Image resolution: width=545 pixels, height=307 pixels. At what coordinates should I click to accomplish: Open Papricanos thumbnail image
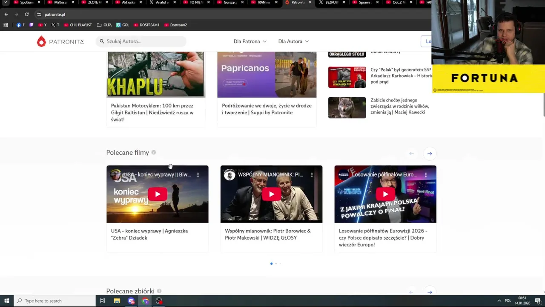pos(267,75)
